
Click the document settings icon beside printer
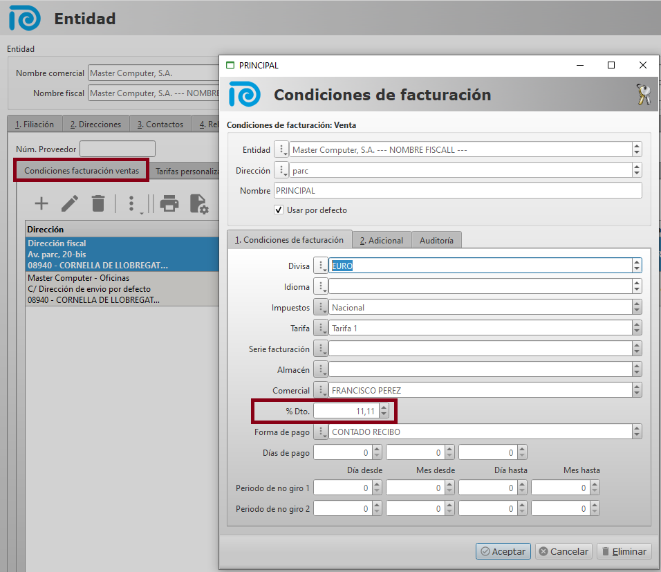point(199,203)
